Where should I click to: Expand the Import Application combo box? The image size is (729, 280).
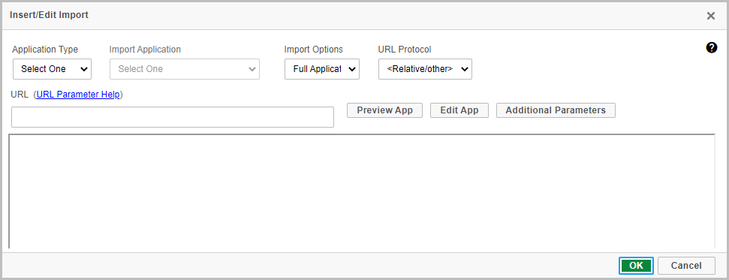(x=185, y=69)
